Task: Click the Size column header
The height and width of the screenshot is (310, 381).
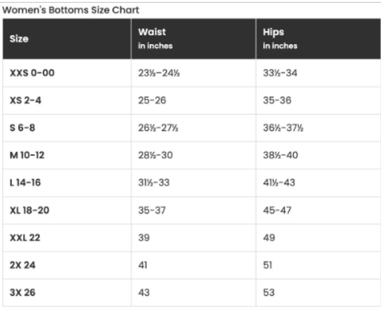Action: (x=67, y=39)
